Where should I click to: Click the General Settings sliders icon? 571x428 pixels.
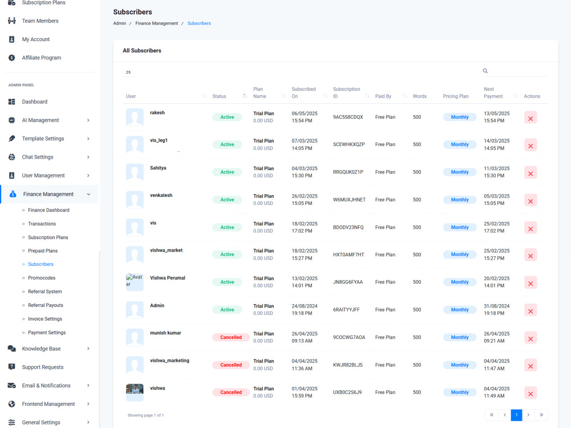tap(11, 422)
